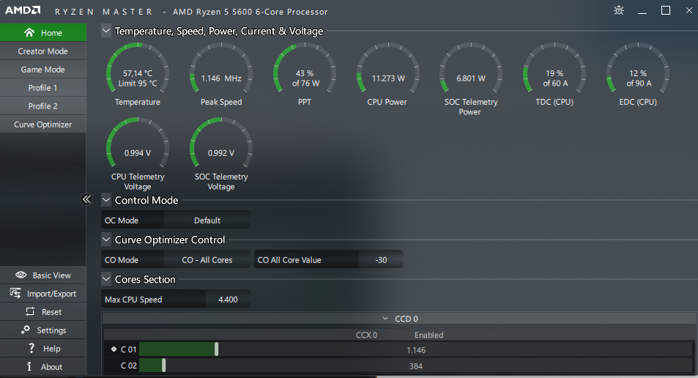This screenshot has width=698, height=378.
Task: Open Settings
Action: point(43,330)
